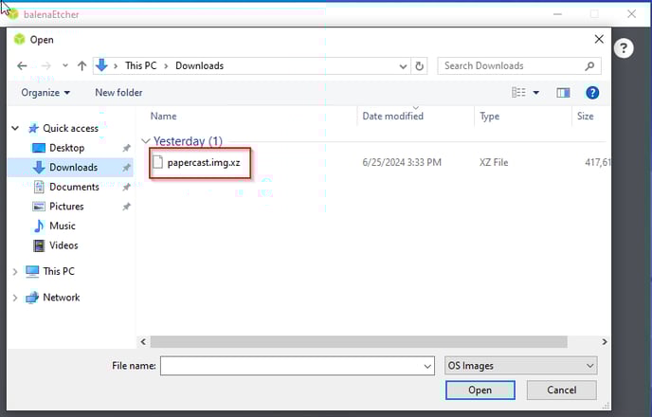Sort by the Type column
Viewport: 652px width, 417px height.
(x=489, y=116)
